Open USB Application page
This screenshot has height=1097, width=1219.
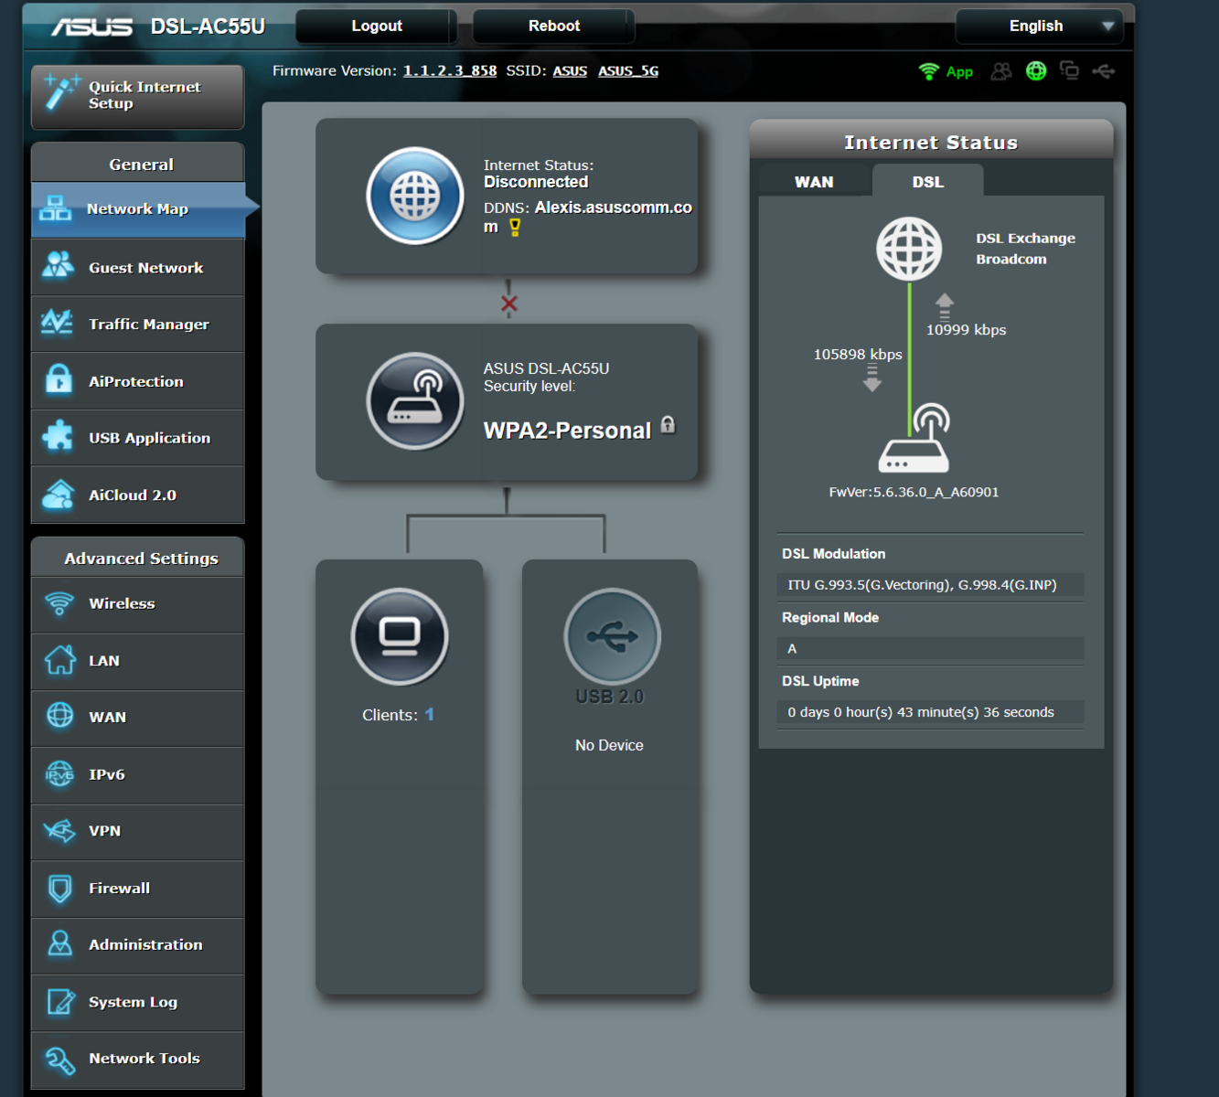point(138,438)
